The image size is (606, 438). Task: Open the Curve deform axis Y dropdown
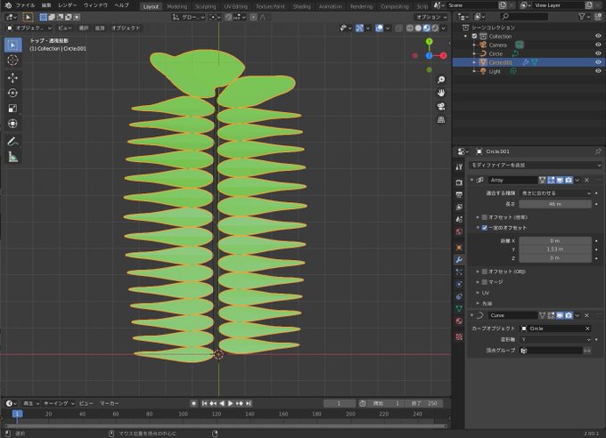[x=555, y=339]
